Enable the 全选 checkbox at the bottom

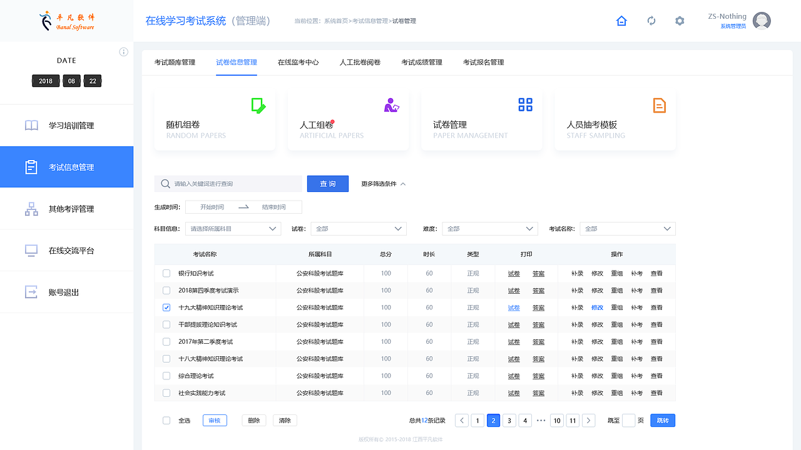point(166,420)
